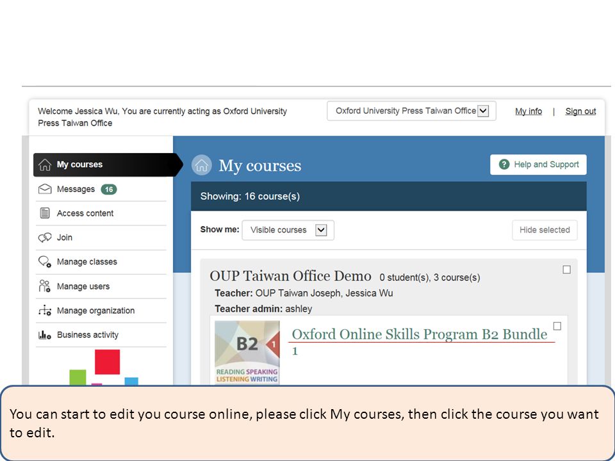Image resolution: width=615 pixels, height=461 pixels.
Task: Tick the Oxford Online Skills Program B2 checkbox
Action: coord(557,326)
